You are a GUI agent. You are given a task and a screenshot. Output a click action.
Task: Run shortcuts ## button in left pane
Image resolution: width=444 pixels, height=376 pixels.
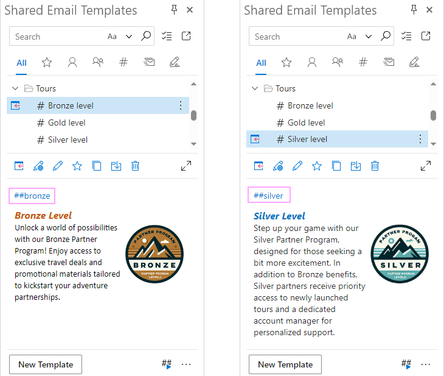click(167, 364)
